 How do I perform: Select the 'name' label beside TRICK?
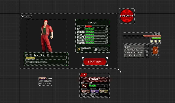point(50,78)
